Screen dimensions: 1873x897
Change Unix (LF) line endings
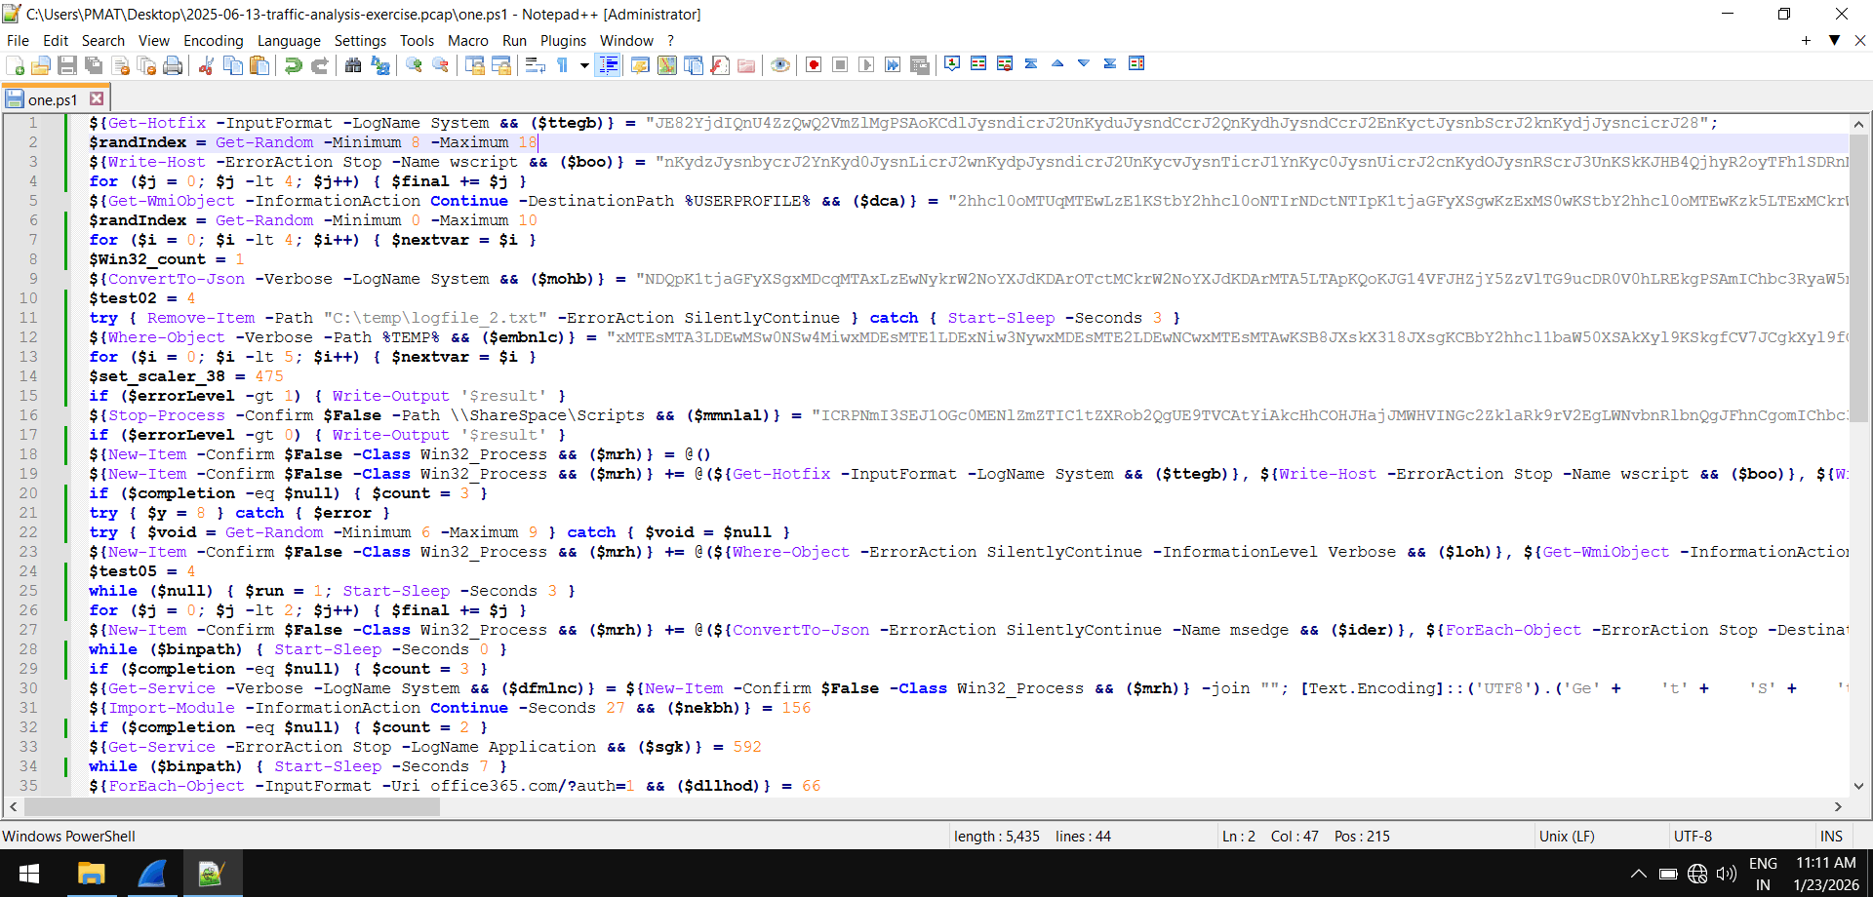pos(1566,836)
